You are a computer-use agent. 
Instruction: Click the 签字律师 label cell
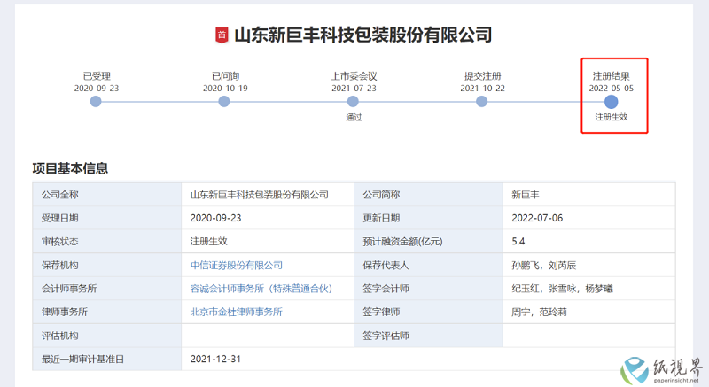(428, 312)
